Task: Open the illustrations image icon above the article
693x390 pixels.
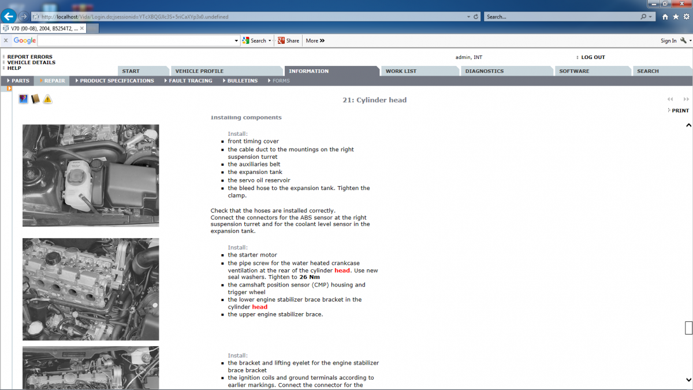Action: (x=23, y=99)
